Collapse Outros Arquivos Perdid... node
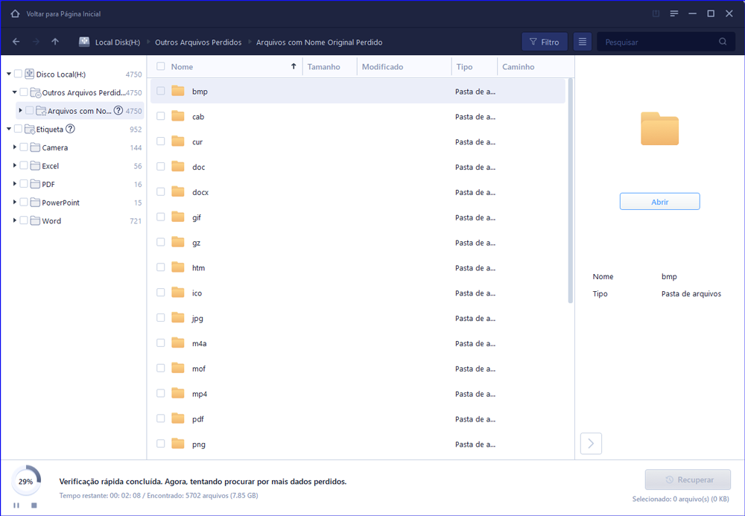Viewport: 745px width, 516px height. tap(14, 92)
